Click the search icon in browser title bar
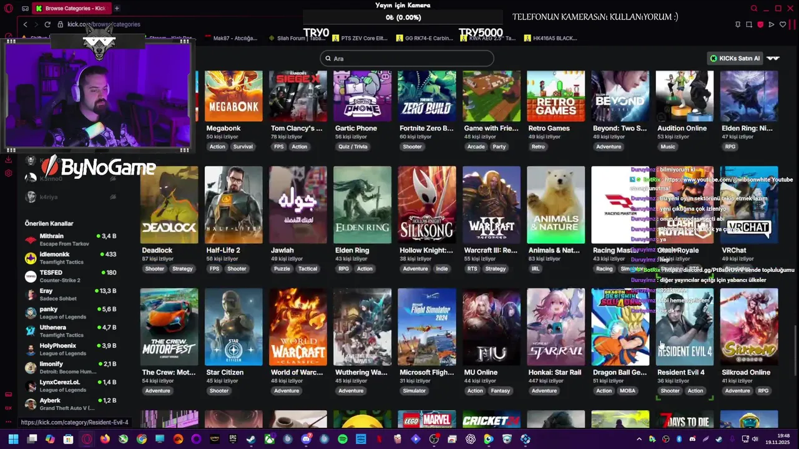Image resolution: width=799 pixels, height=449 pixels. (754, 8)
